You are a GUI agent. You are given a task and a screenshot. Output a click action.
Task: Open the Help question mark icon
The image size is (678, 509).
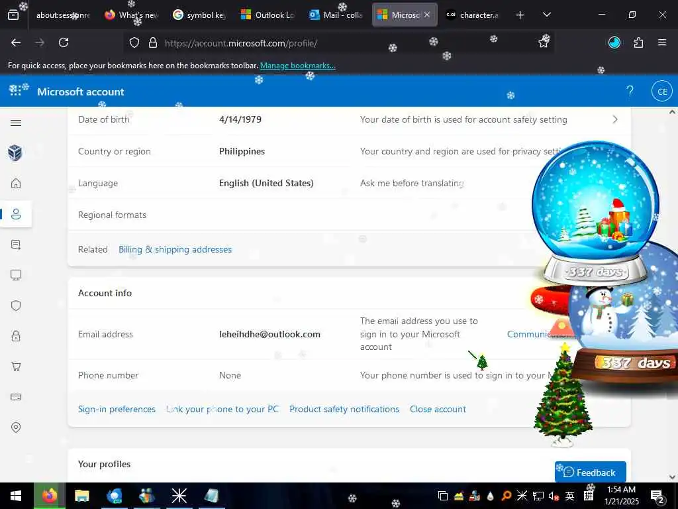coord(630,91)
